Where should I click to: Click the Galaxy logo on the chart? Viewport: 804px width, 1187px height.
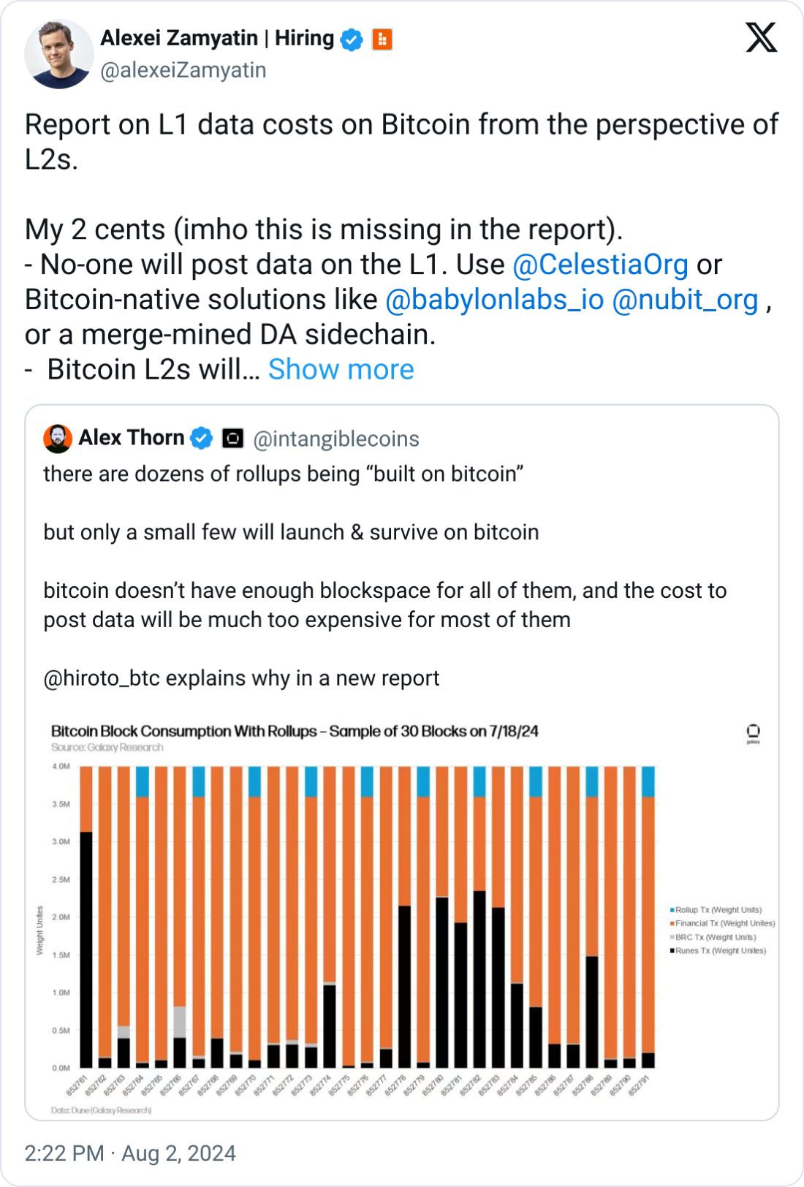pyautogui.click(x=753, y=732)
